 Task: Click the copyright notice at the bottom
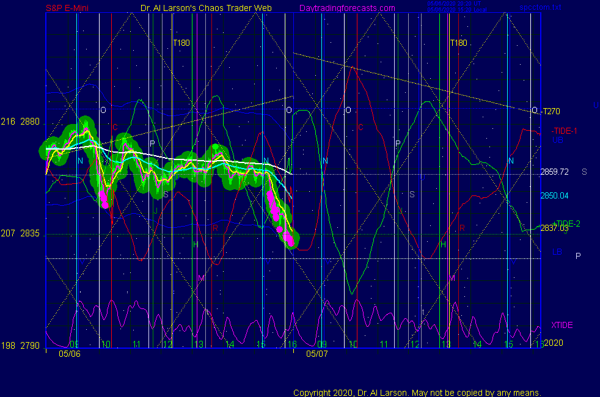pyautogui.click(x=417, y=393)
